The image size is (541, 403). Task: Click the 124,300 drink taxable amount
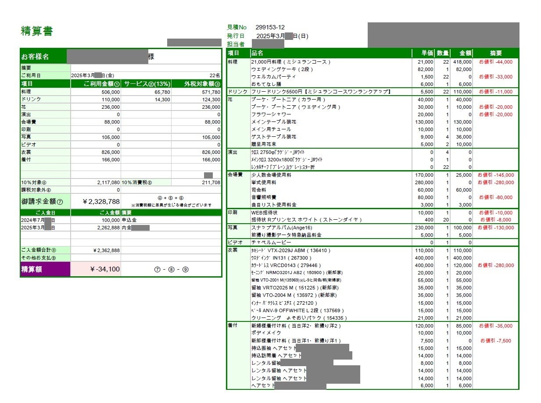[x=211, y=100]
